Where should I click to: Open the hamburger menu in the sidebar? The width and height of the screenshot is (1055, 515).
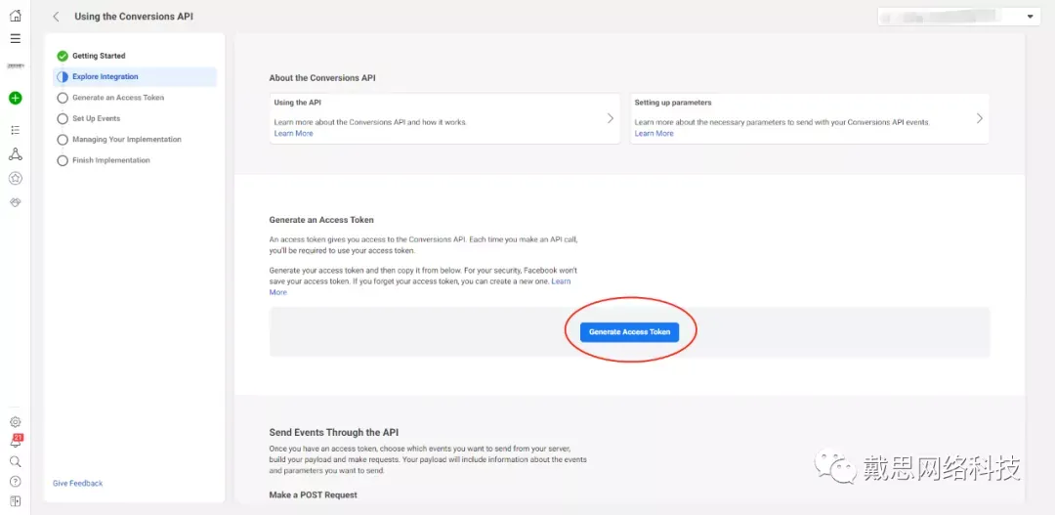[15, 39]
